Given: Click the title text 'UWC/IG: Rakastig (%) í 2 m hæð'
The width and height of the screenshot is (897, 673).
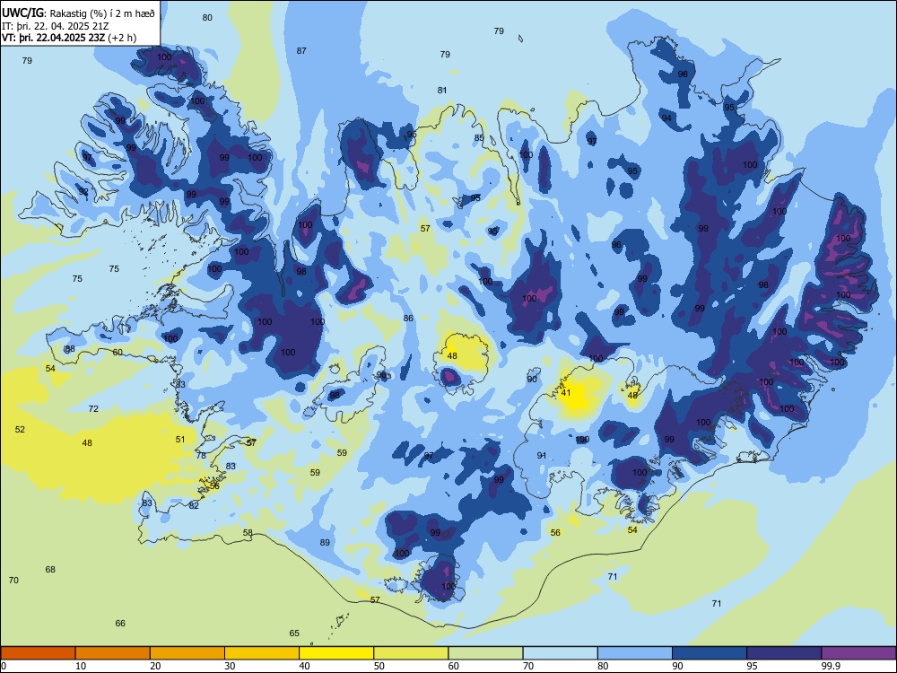Looking at the screenshot, I should coord(78,13).
